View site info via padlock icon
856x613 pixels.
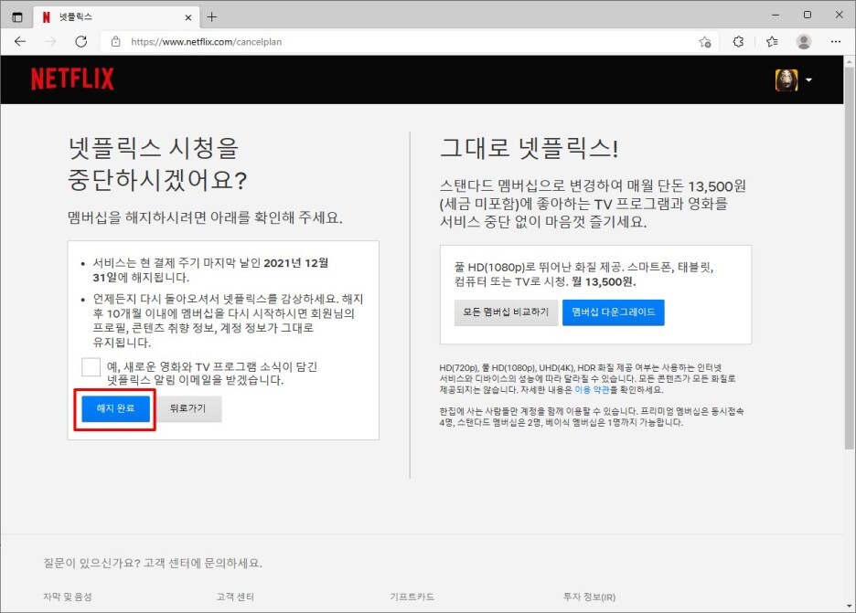(116, 41)
